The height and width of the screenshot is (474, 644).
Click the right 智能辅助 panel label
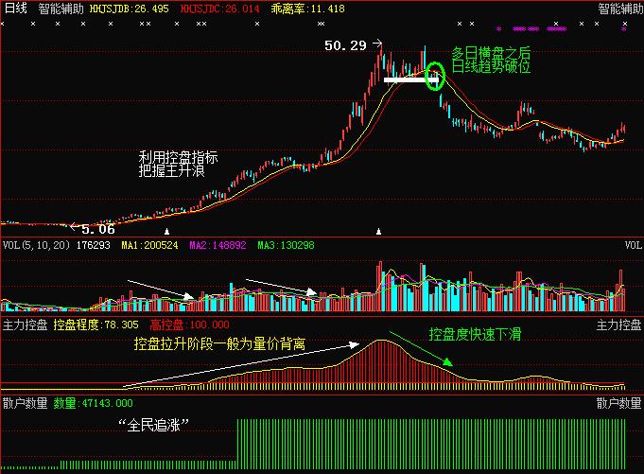coord(620,9)
